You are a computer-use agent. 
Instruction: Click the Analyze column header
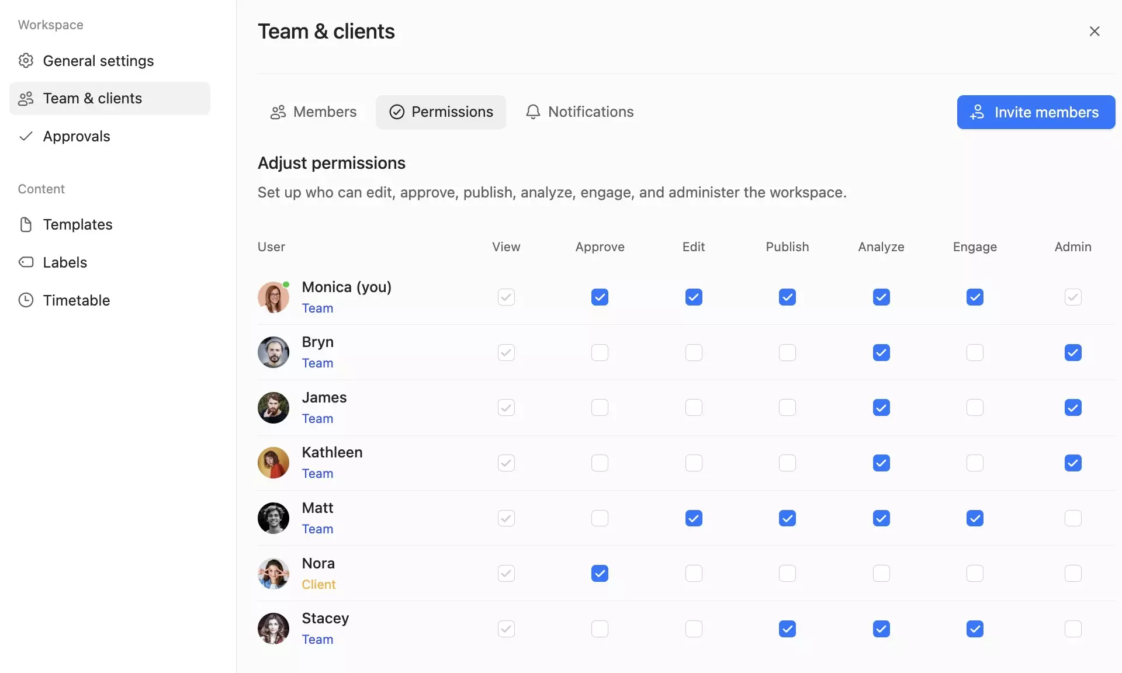point(881,247)
